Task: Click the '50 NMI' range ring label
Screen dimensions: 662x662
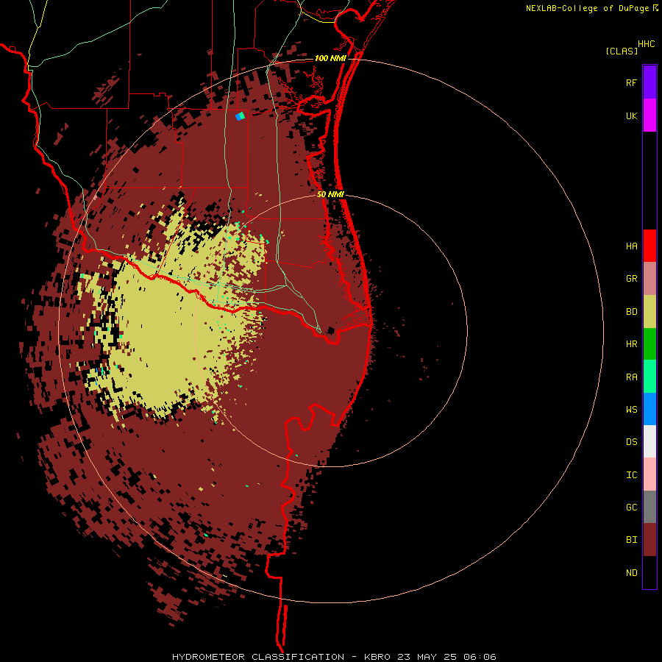Action: pos(330,194)
